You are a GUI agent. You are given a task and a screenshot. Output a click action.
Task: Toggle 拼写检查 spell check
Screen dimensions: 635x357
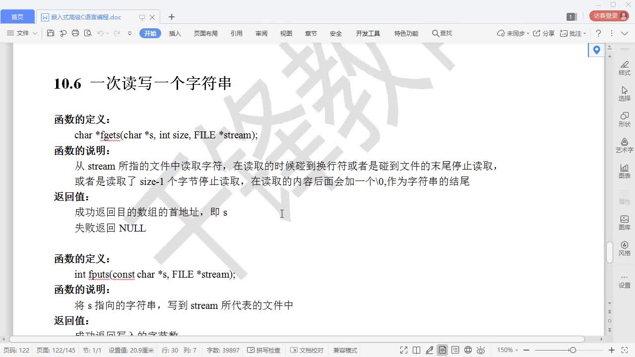click(x=263, y=350)
